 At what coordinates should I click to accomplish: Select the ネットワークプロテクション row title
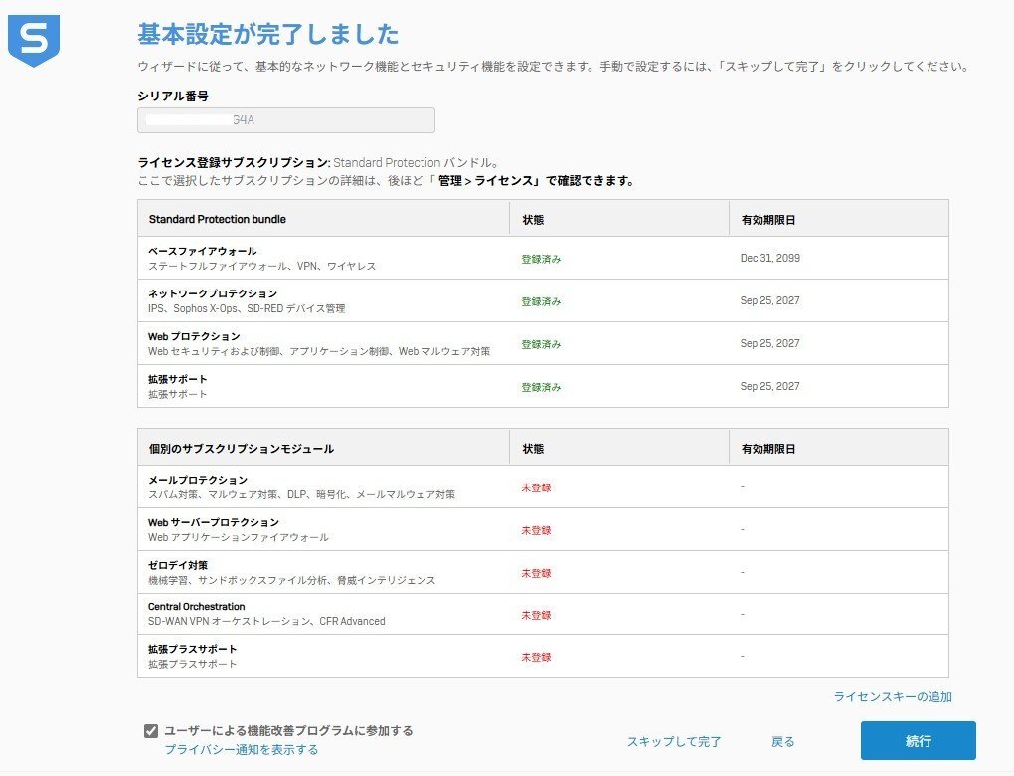213,293
